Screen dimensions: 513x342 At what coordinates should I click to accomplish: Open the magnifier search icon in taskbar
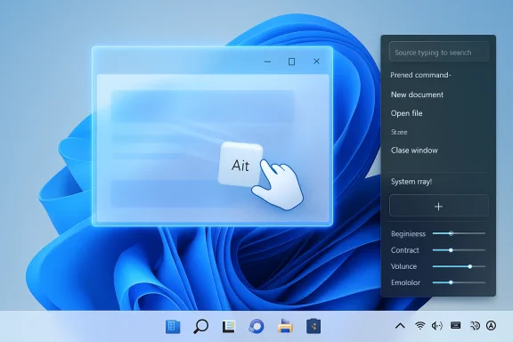[200, 327]
